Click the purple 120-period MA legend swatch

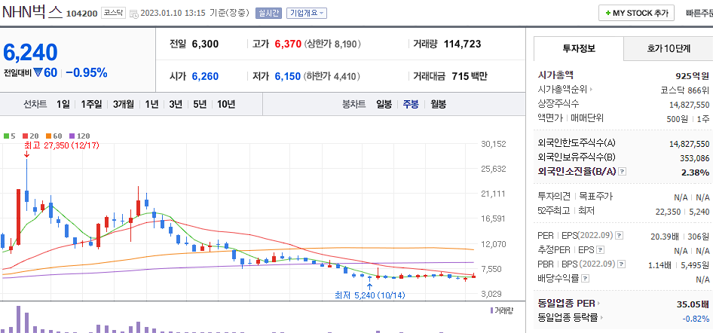[72, 136]
